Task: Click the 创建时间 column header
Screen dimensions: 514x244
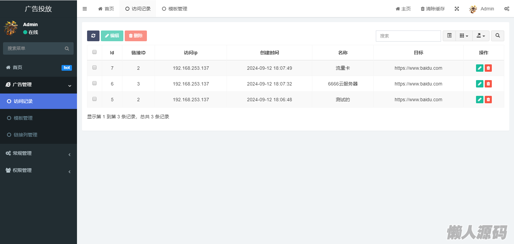Action: pos(270,53)
